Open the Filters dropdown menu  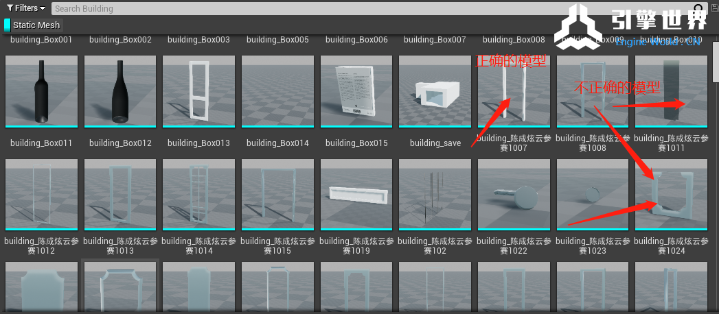click(x=26, y=8)
